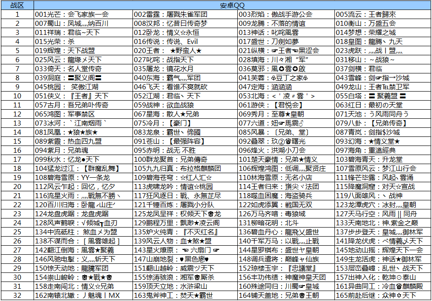Click cell 118噬血困魔：海盗骑兵
Image resolution: width=432 pixels, height=301 pixels.
(286, 196)
